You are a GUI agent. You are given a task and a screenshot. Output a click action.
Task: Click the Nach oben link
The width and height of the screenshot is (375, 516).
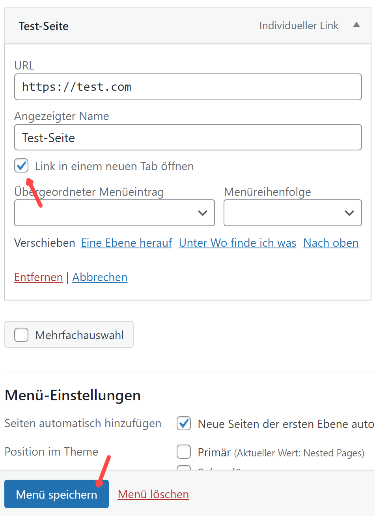point(330,243)
